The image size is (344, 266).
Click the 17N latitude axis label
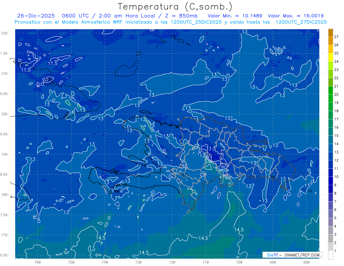(5, 235)
